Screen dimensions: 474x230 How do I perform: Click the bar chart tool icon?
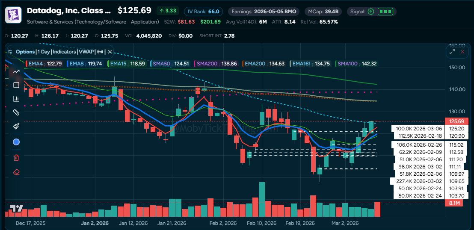coord(16,99)
